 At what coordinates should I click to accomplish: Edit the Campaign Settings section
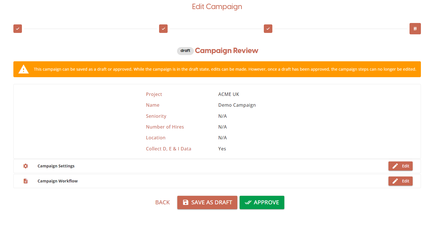coord(400,166)
